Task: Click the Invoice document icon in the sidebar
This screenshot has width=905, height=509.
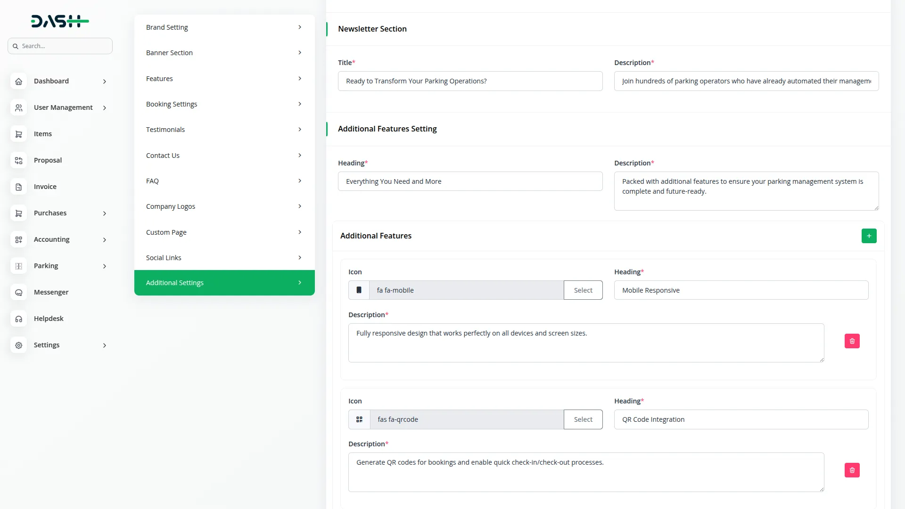Action: click(18, 187)
